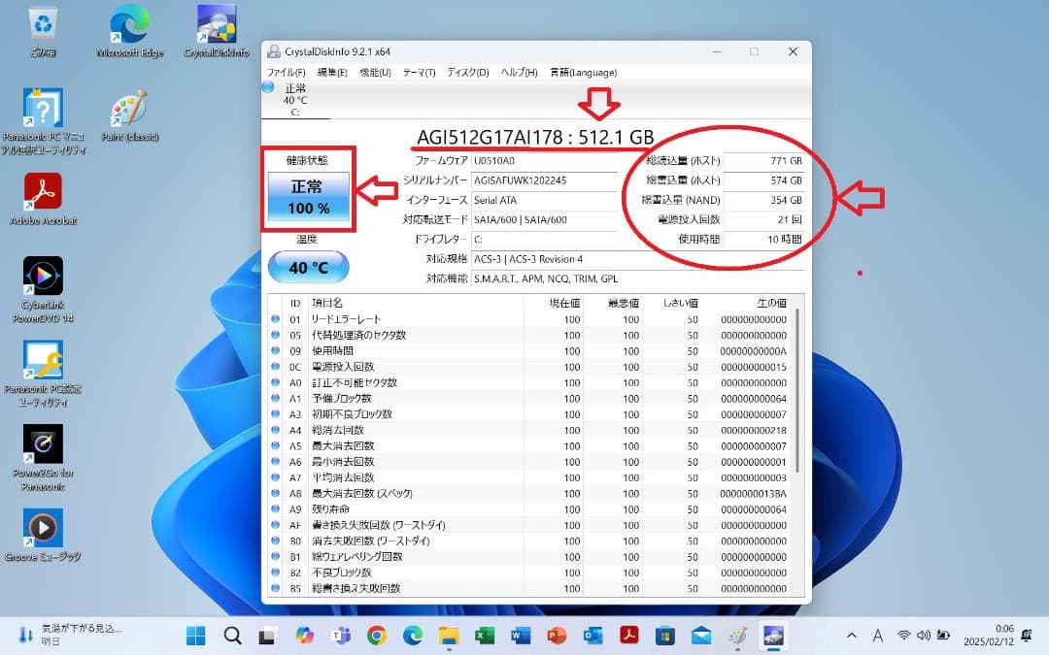Open the 言語(Language) menu
Image resolution: width=1049 pixels, height=655 pixels.
click(583, 72)
